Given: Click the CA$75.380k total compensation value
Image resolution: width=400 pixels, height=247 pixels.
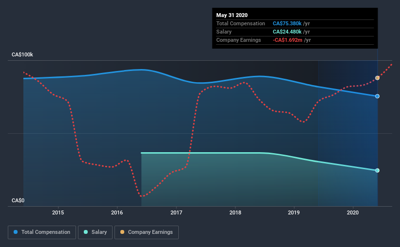Looking at the screenshot, I should (287, 23).
